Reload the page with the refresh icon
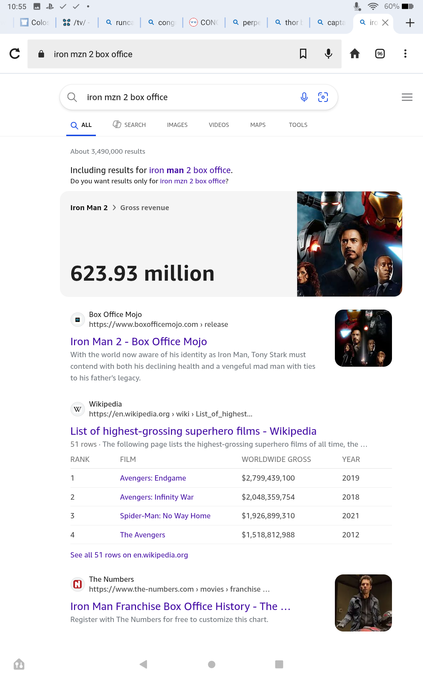This screenshot has height=677, width=423. click(x=14, y=54)
